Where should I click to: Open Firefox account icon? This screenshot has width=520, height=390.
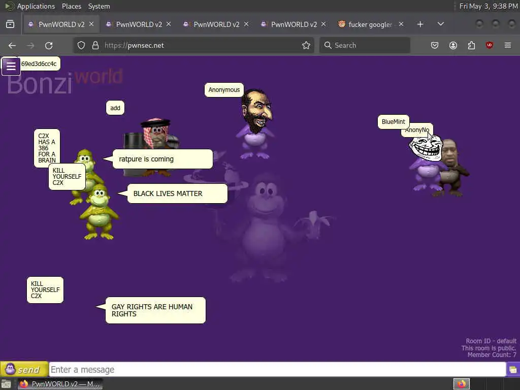click(x=453, y=45)
